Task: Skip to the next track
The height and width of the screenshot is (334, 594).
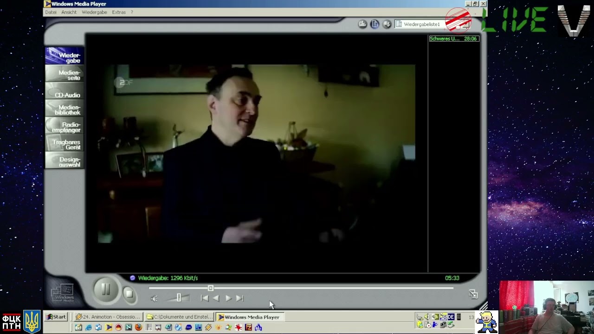Action: tap(239, 298)
